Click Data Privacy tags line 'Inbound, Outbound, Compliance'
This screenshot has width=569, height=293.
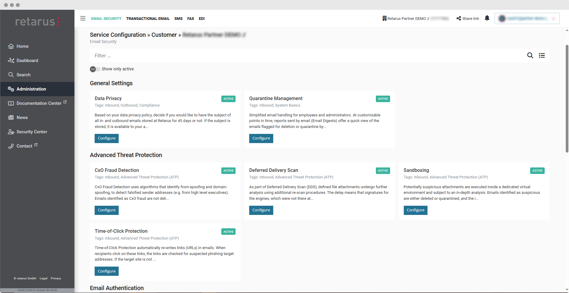[132, 105]
